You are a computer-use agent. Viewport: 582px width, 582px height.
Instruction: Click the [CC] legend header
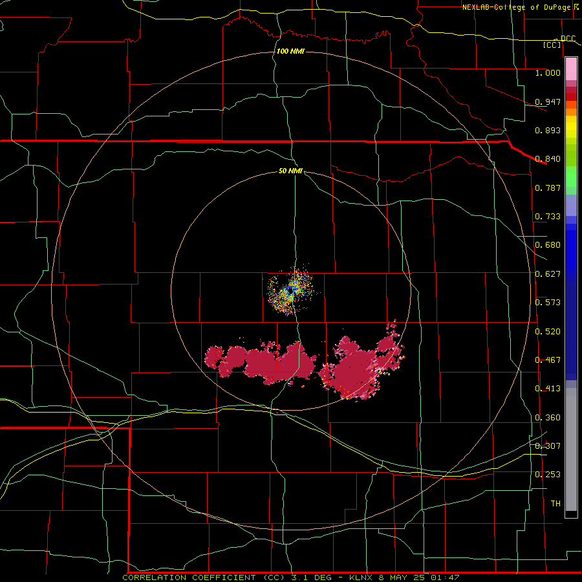pyautogui.click(x=552, y=45)
